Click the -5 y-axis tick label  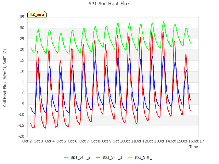(x=23, y=104)
